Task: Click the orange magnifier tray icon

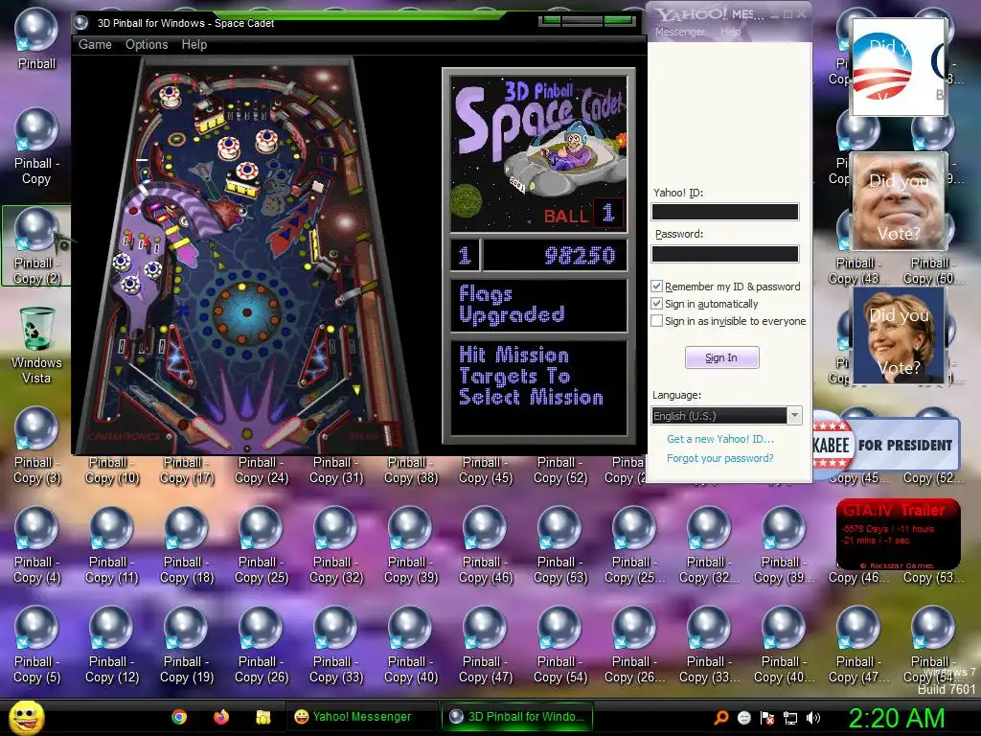Action: (721, 717)
